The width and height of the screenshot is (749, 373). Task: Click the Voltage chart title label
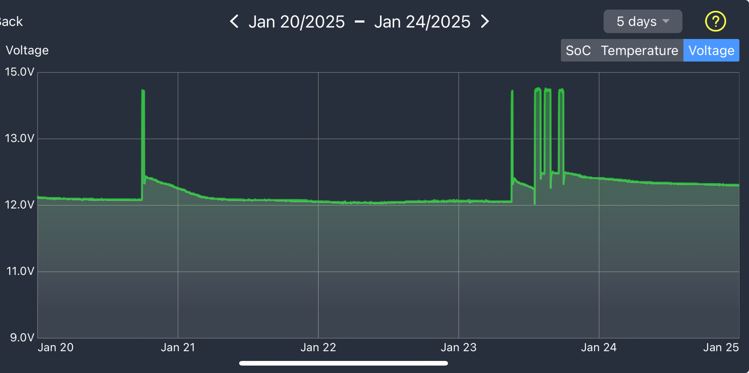pos(27,50)
